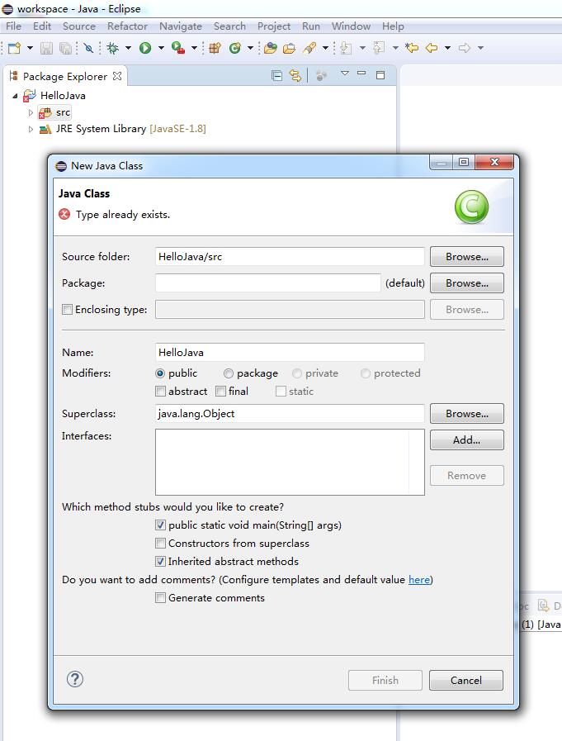Open the Search dropdown arrow
The image size is (562, 741).
(325, 48)
